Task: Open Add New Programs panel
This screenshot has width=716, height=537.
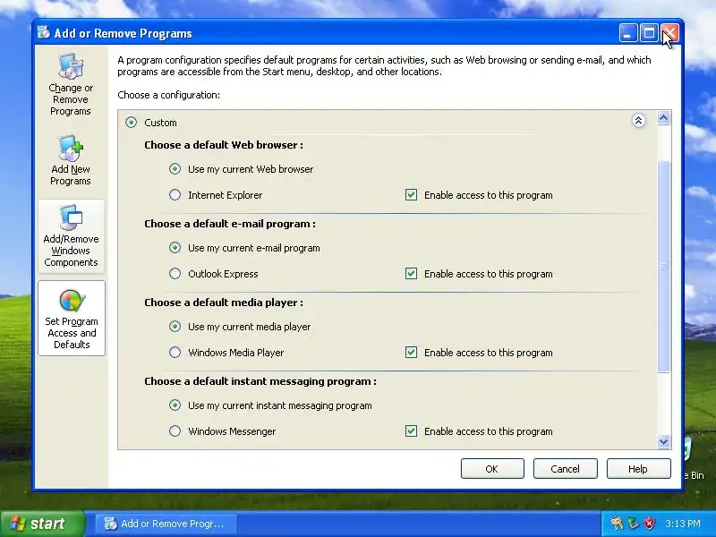Action: pyautogui.click(x=71, y=160)
